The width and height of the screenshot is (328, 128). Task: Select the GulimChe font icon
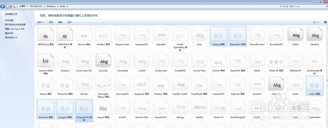coord(46,107)
